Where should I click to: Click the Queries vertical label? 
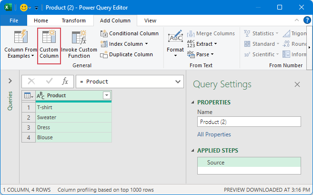[x=10, y=101]
